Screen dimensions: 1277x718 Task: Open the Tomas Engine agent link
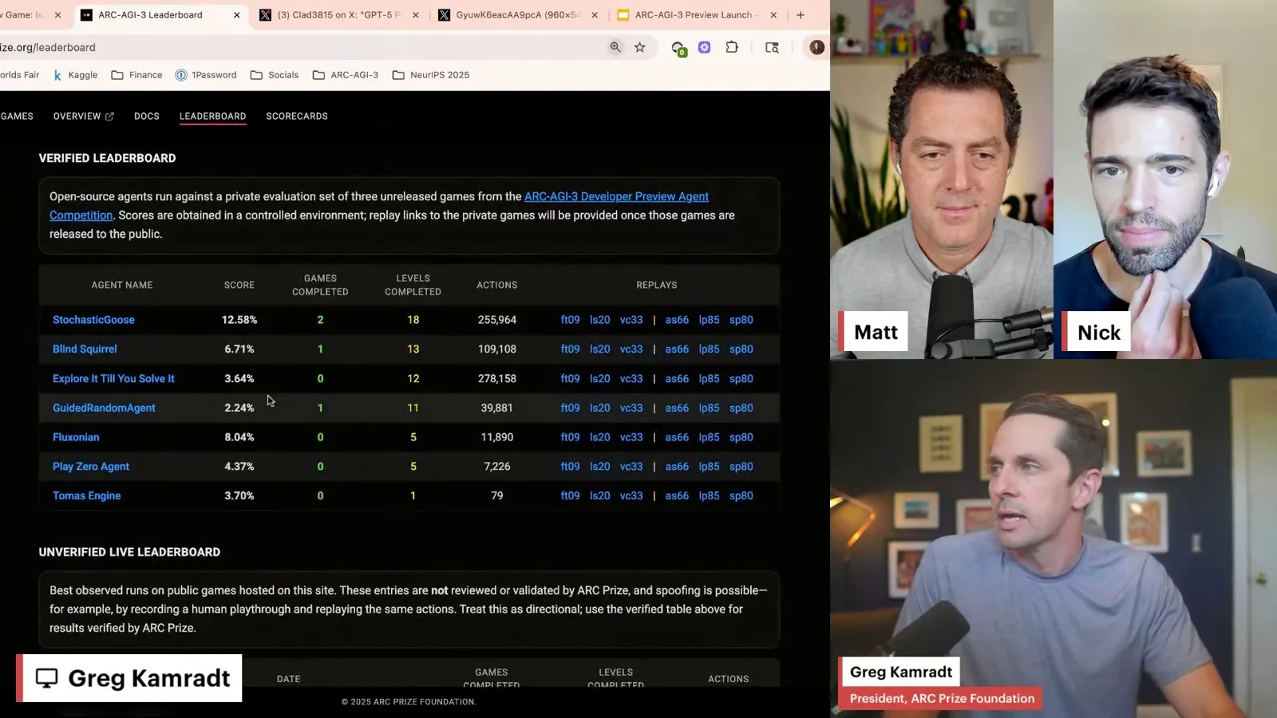87,495
